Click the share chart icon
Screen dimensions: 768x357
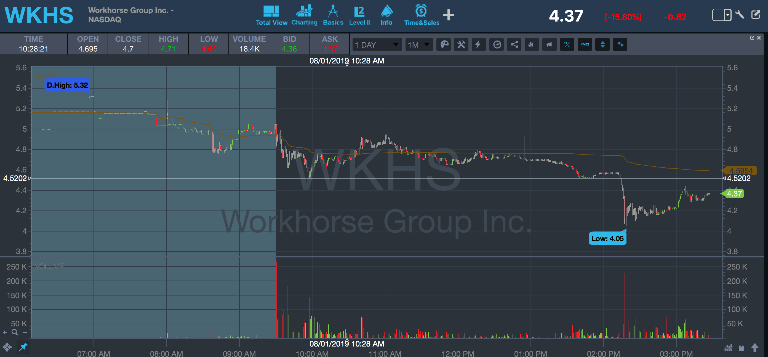click(514, 45)
